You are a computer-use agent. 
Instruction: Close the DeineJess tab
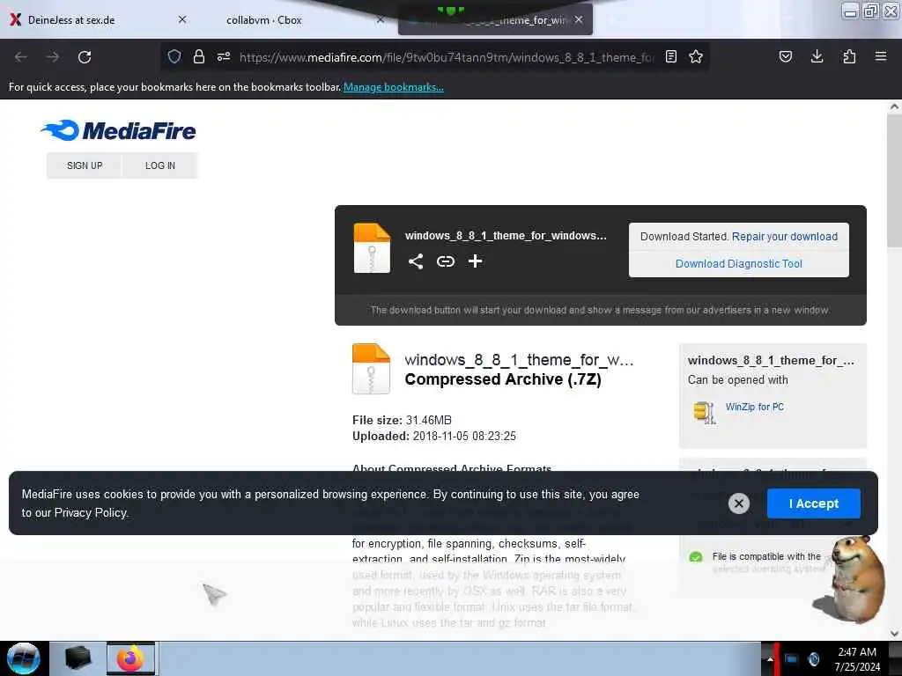(182, 19)
